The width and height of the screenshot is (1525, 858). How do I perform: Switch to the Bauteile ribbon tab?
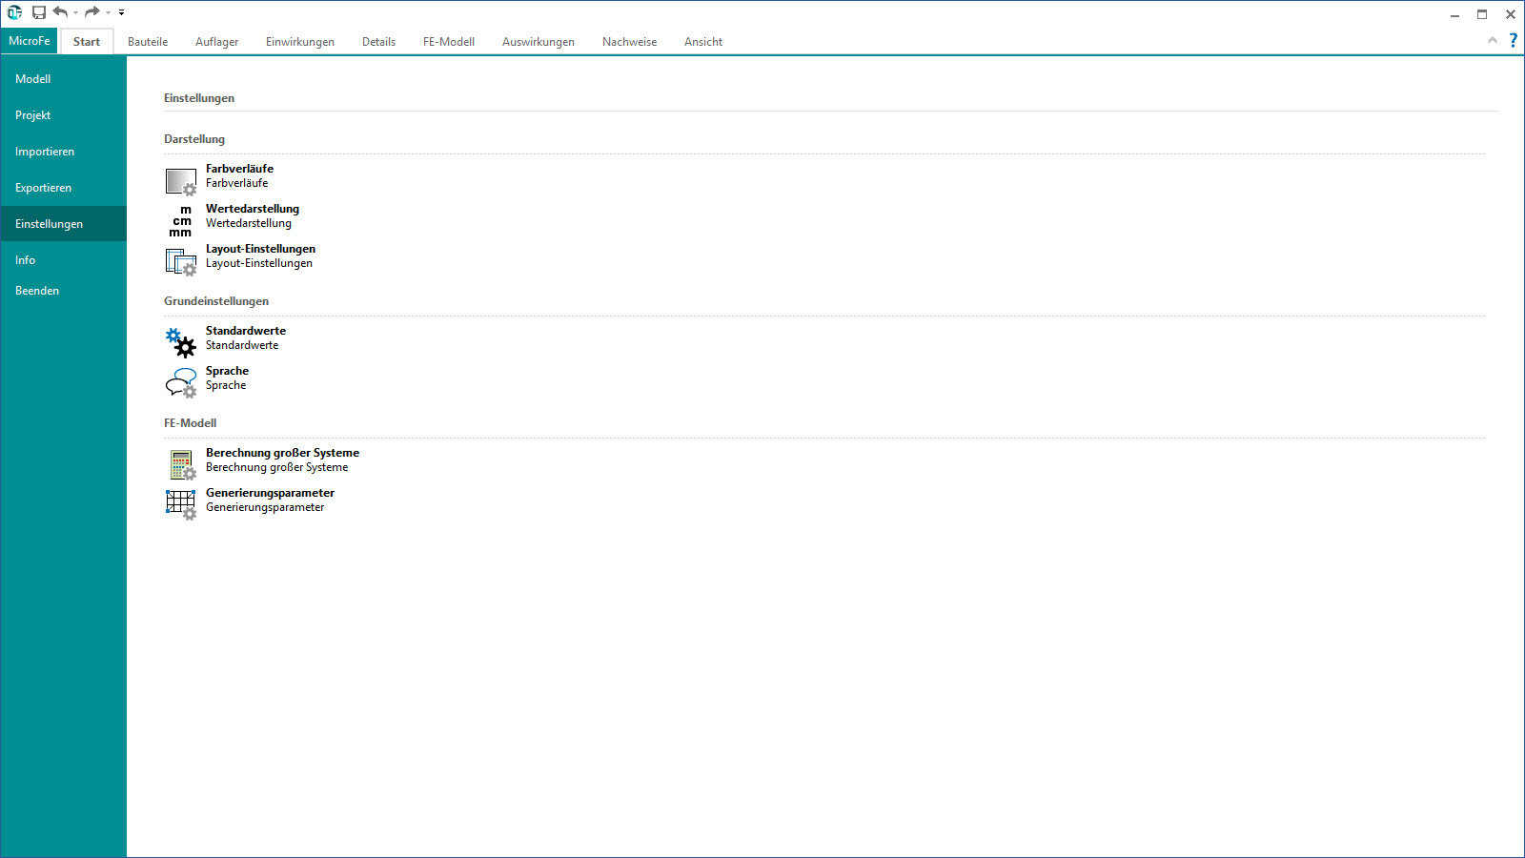coord(148,42)
